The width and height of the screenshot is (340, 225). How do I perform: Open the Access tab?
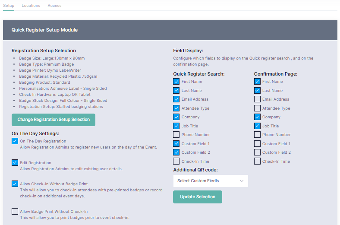click(x=54, y=6)
